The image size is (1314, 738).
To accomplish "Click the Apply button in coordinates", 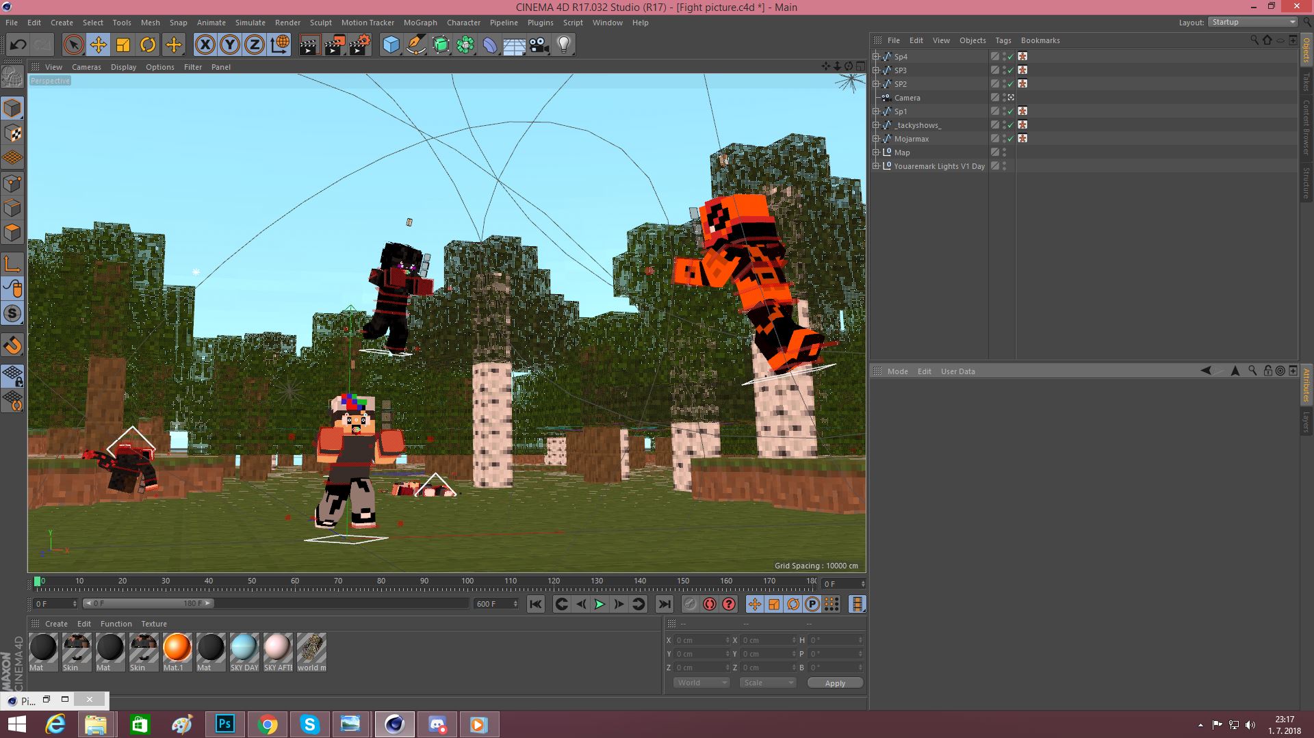I will [835, 683].
